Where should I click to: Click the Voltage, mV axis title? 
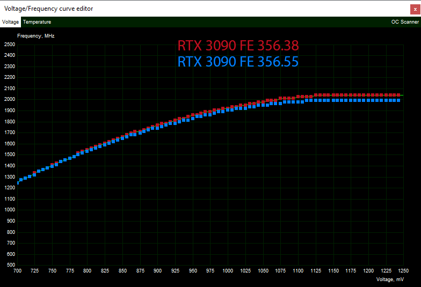click(x=390, y=279)
